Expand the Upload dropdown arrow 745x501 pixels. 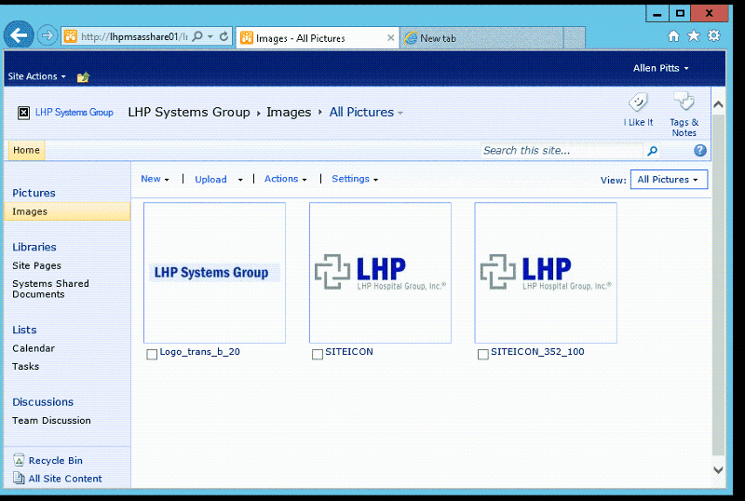(240, 180)
